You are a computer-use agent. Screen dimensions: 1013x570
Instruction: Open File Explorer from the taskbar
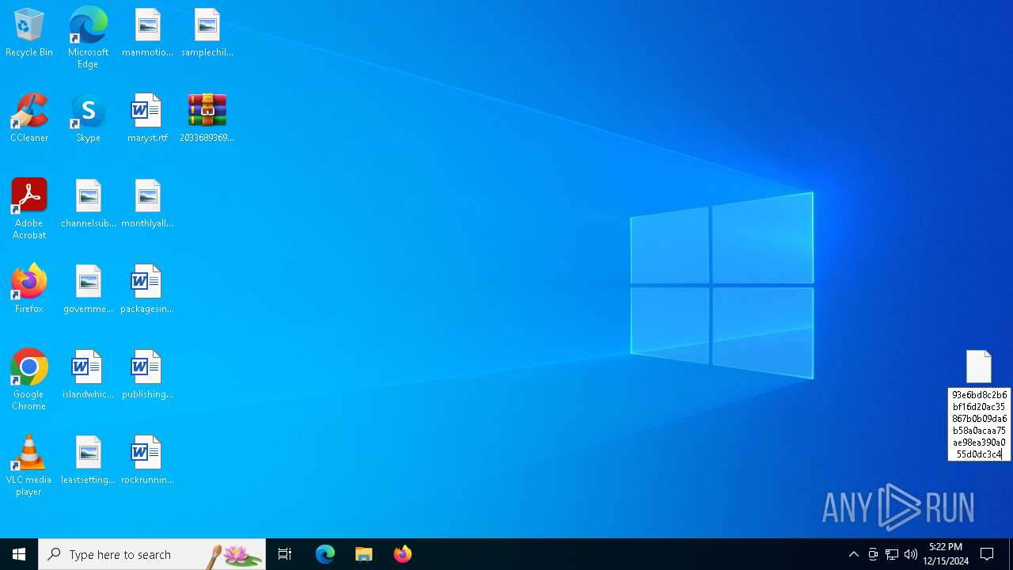pyautogui.click(x=364, y=554)
